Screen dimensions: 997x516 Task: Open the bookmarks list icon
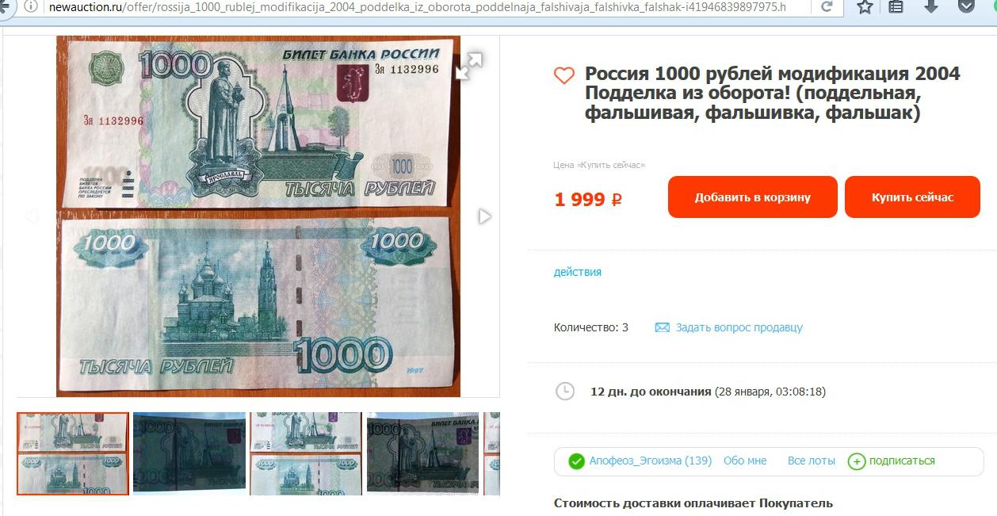coord(896,7)
